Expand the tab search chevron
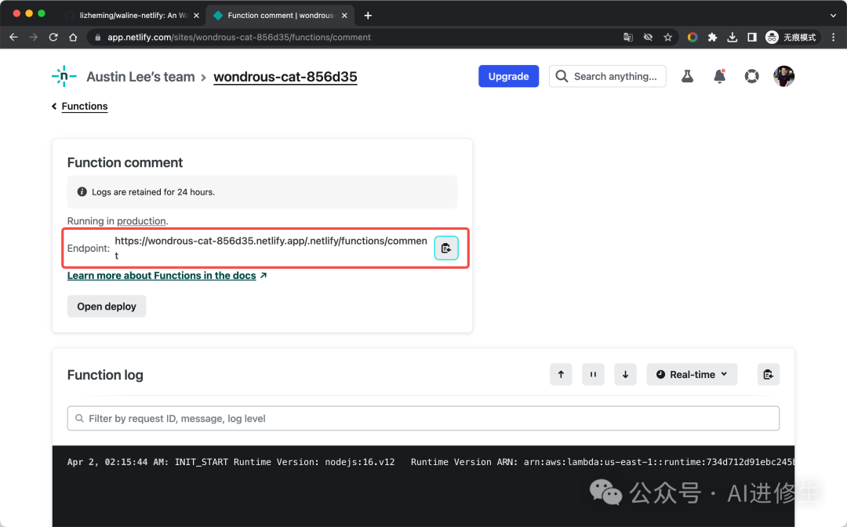847x527 pixels. click(833, 16)
